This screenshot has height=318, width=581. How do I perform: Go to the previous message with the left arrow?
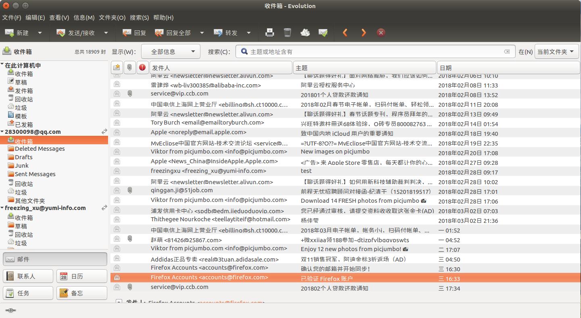coord(345,32)
